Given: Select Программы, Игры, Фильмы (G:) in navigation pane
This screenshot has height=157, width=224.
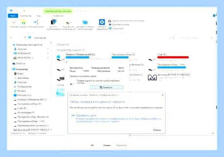Looking at the screenshot, I should pyautogui.click(x=31, y=117).
